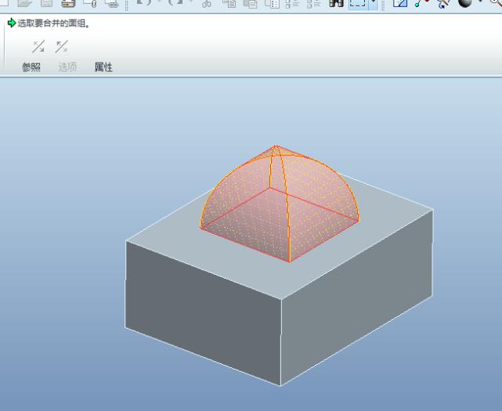Click the Open folder icon

click(25, 3)
